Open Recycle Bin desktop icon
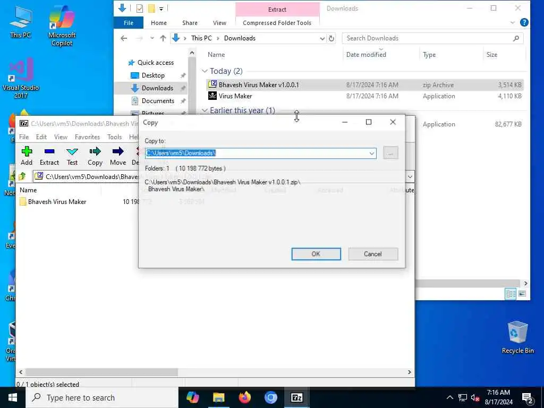544x408 pixels. pyautogui.click(x=517, y=337)
